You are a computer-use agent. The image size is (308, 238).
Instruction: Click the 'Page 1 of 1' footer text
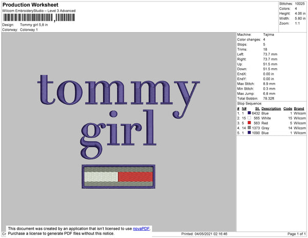click(x=296, y=234)
